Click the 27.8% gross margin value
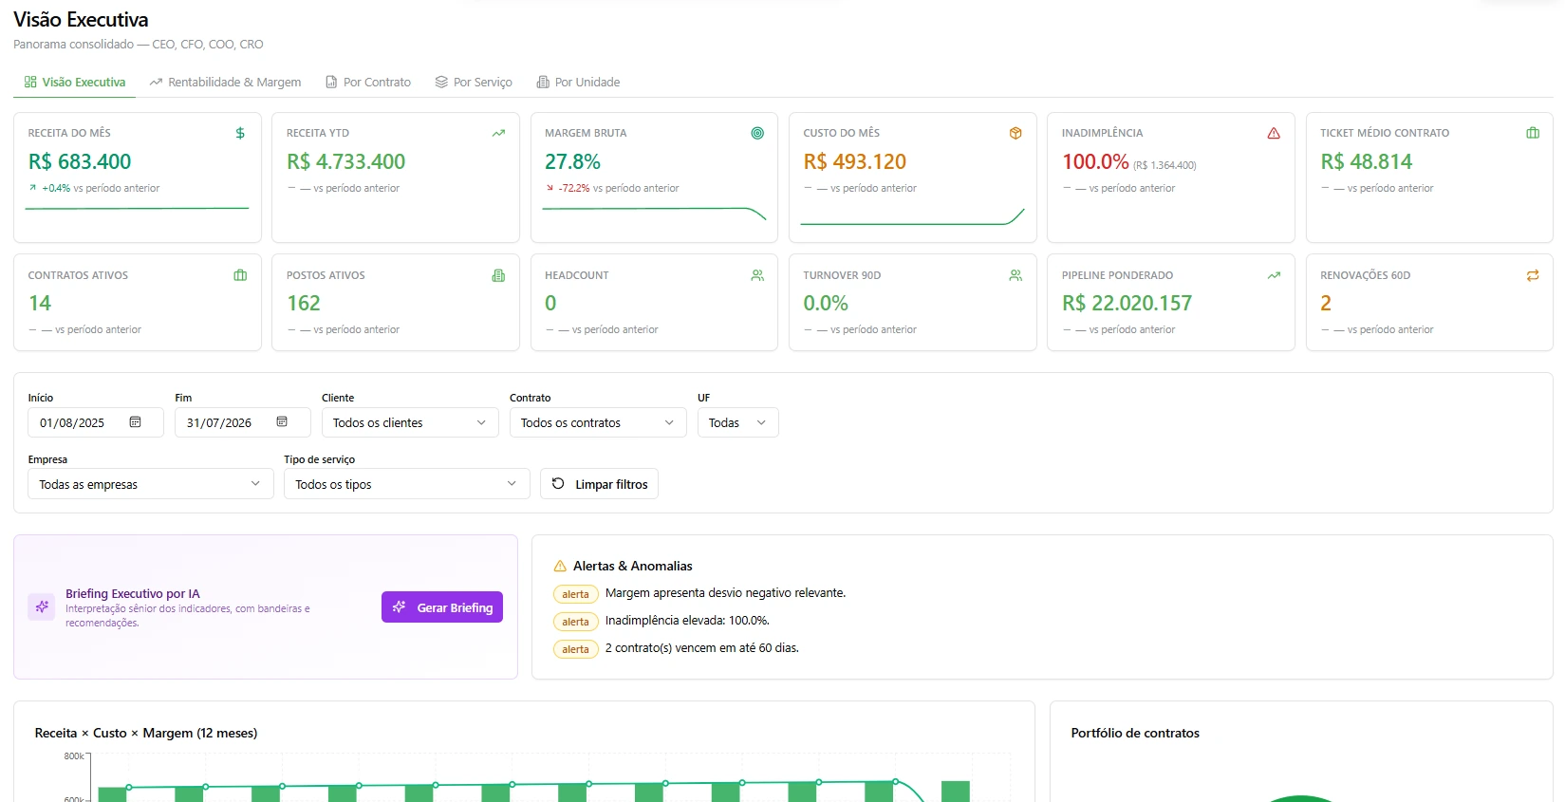1565x802 pixels. point(572,161)
